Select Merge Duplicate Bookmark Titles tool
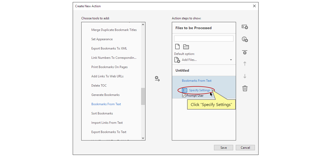Viewport: 331px width, 157px height. point(114,30)
